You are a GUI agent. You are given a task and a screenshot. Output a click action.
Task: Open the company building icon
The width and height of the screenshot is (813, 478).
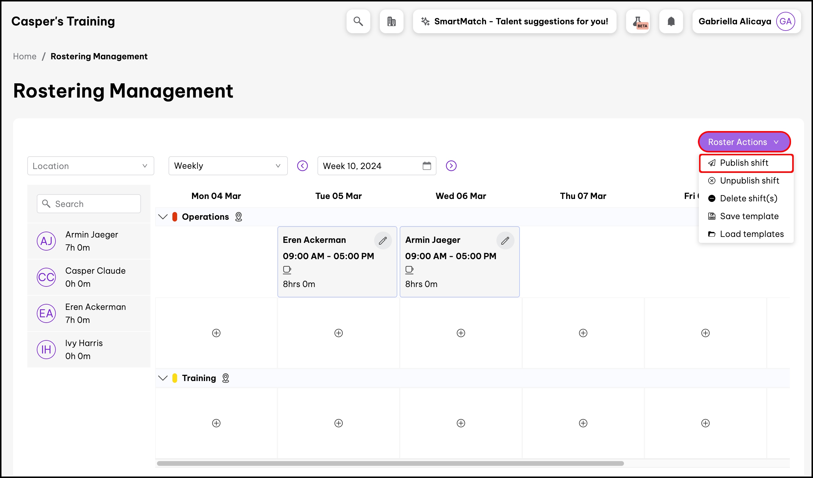pos(391,21)
